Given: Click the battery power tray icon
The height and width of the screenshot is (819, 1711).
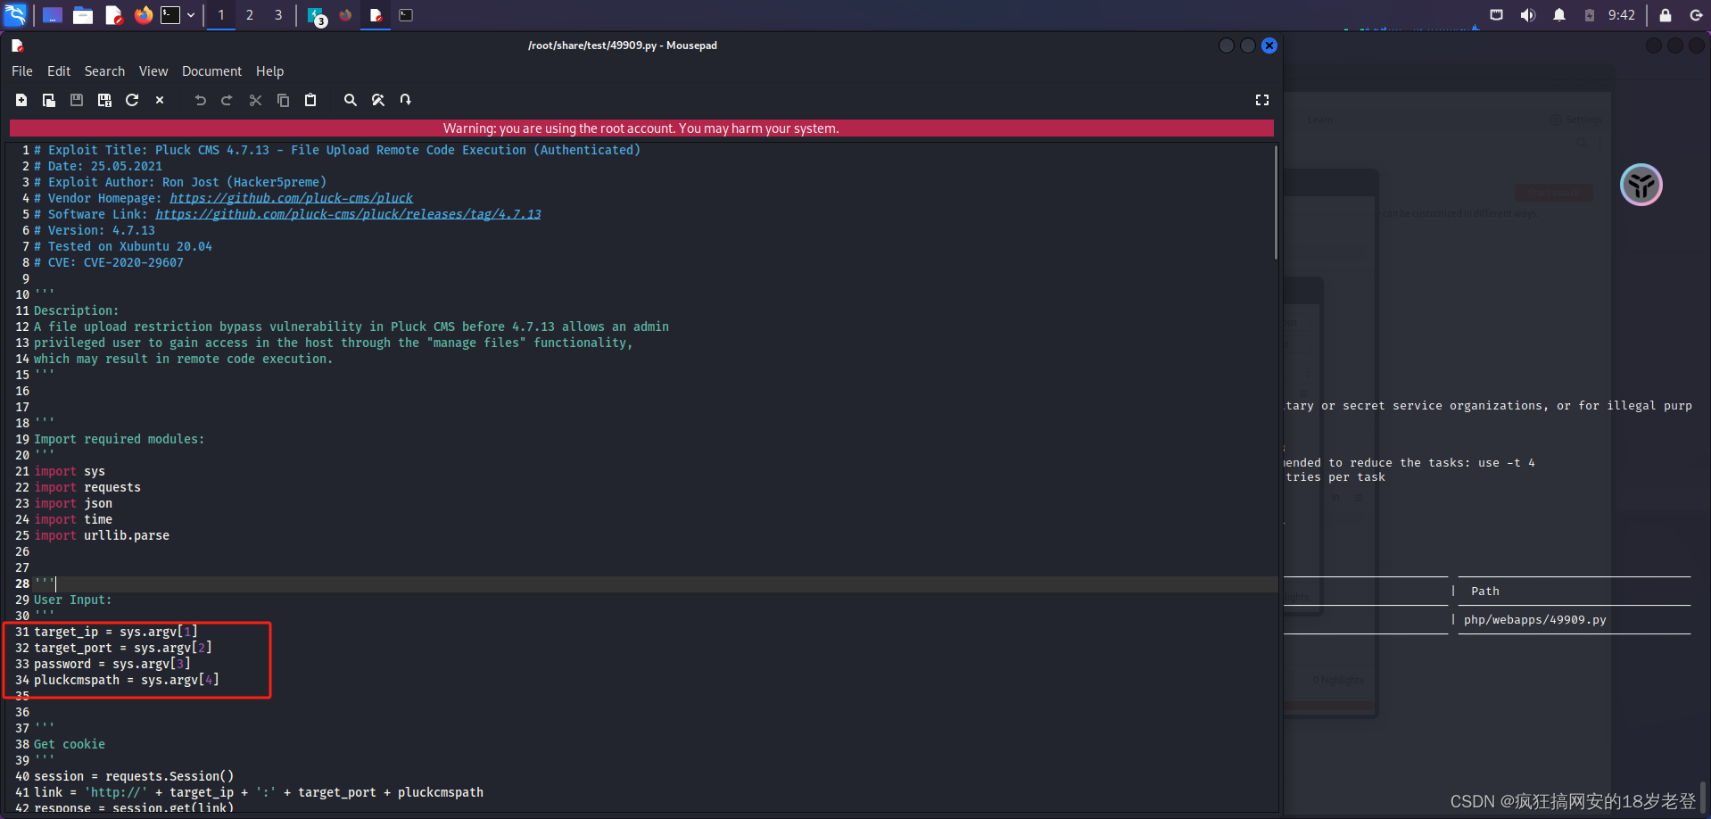Looking at the screenshot, I should (1590, 15).
